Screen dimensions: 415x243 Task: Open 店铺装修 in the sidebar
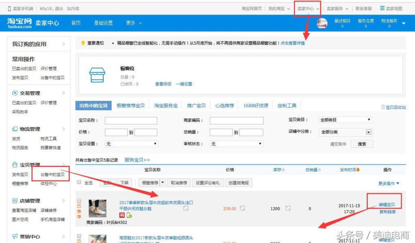pyautogui.click(x=49, y=210)
